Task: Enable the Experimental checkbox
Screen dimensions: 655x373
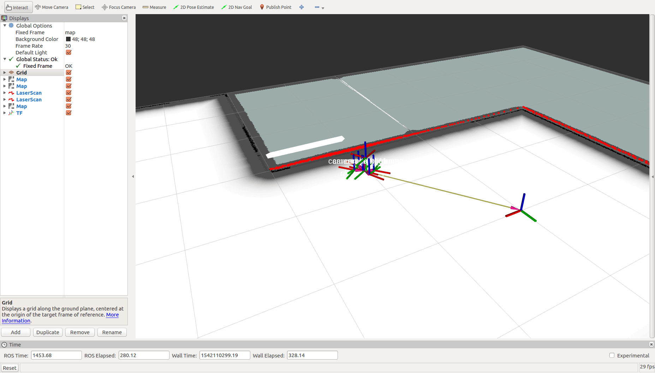Action: tap(612, 355)
